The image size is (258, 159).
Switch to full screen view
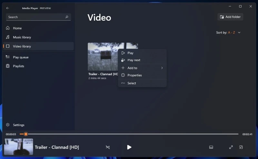(x=231, y=147)
